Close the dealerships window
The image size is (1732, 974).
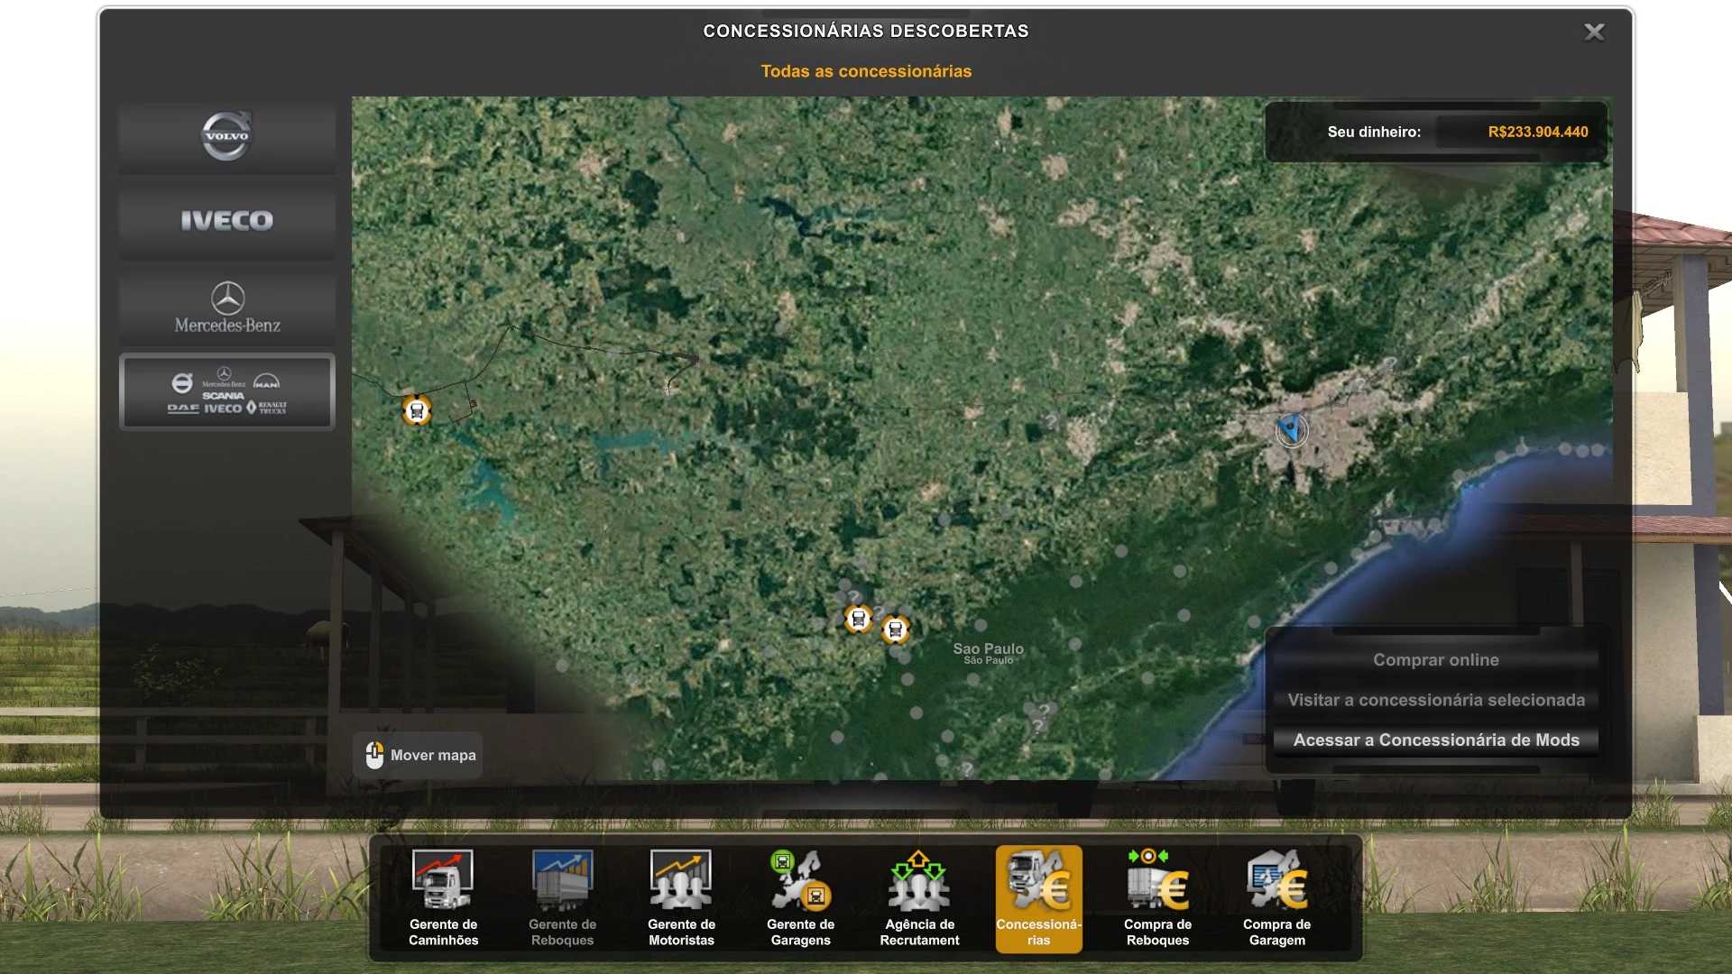click(1594, 32)
